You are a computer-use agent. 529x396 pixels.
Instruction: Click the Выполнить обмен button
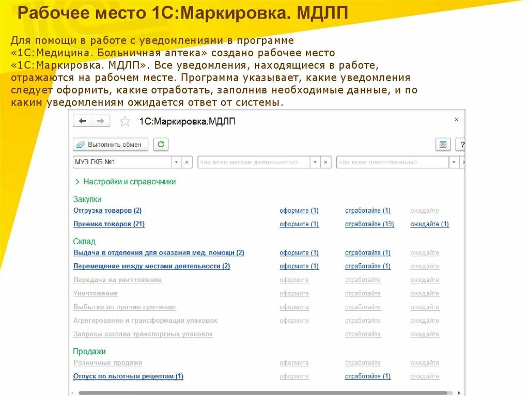[x=111, y=145]
